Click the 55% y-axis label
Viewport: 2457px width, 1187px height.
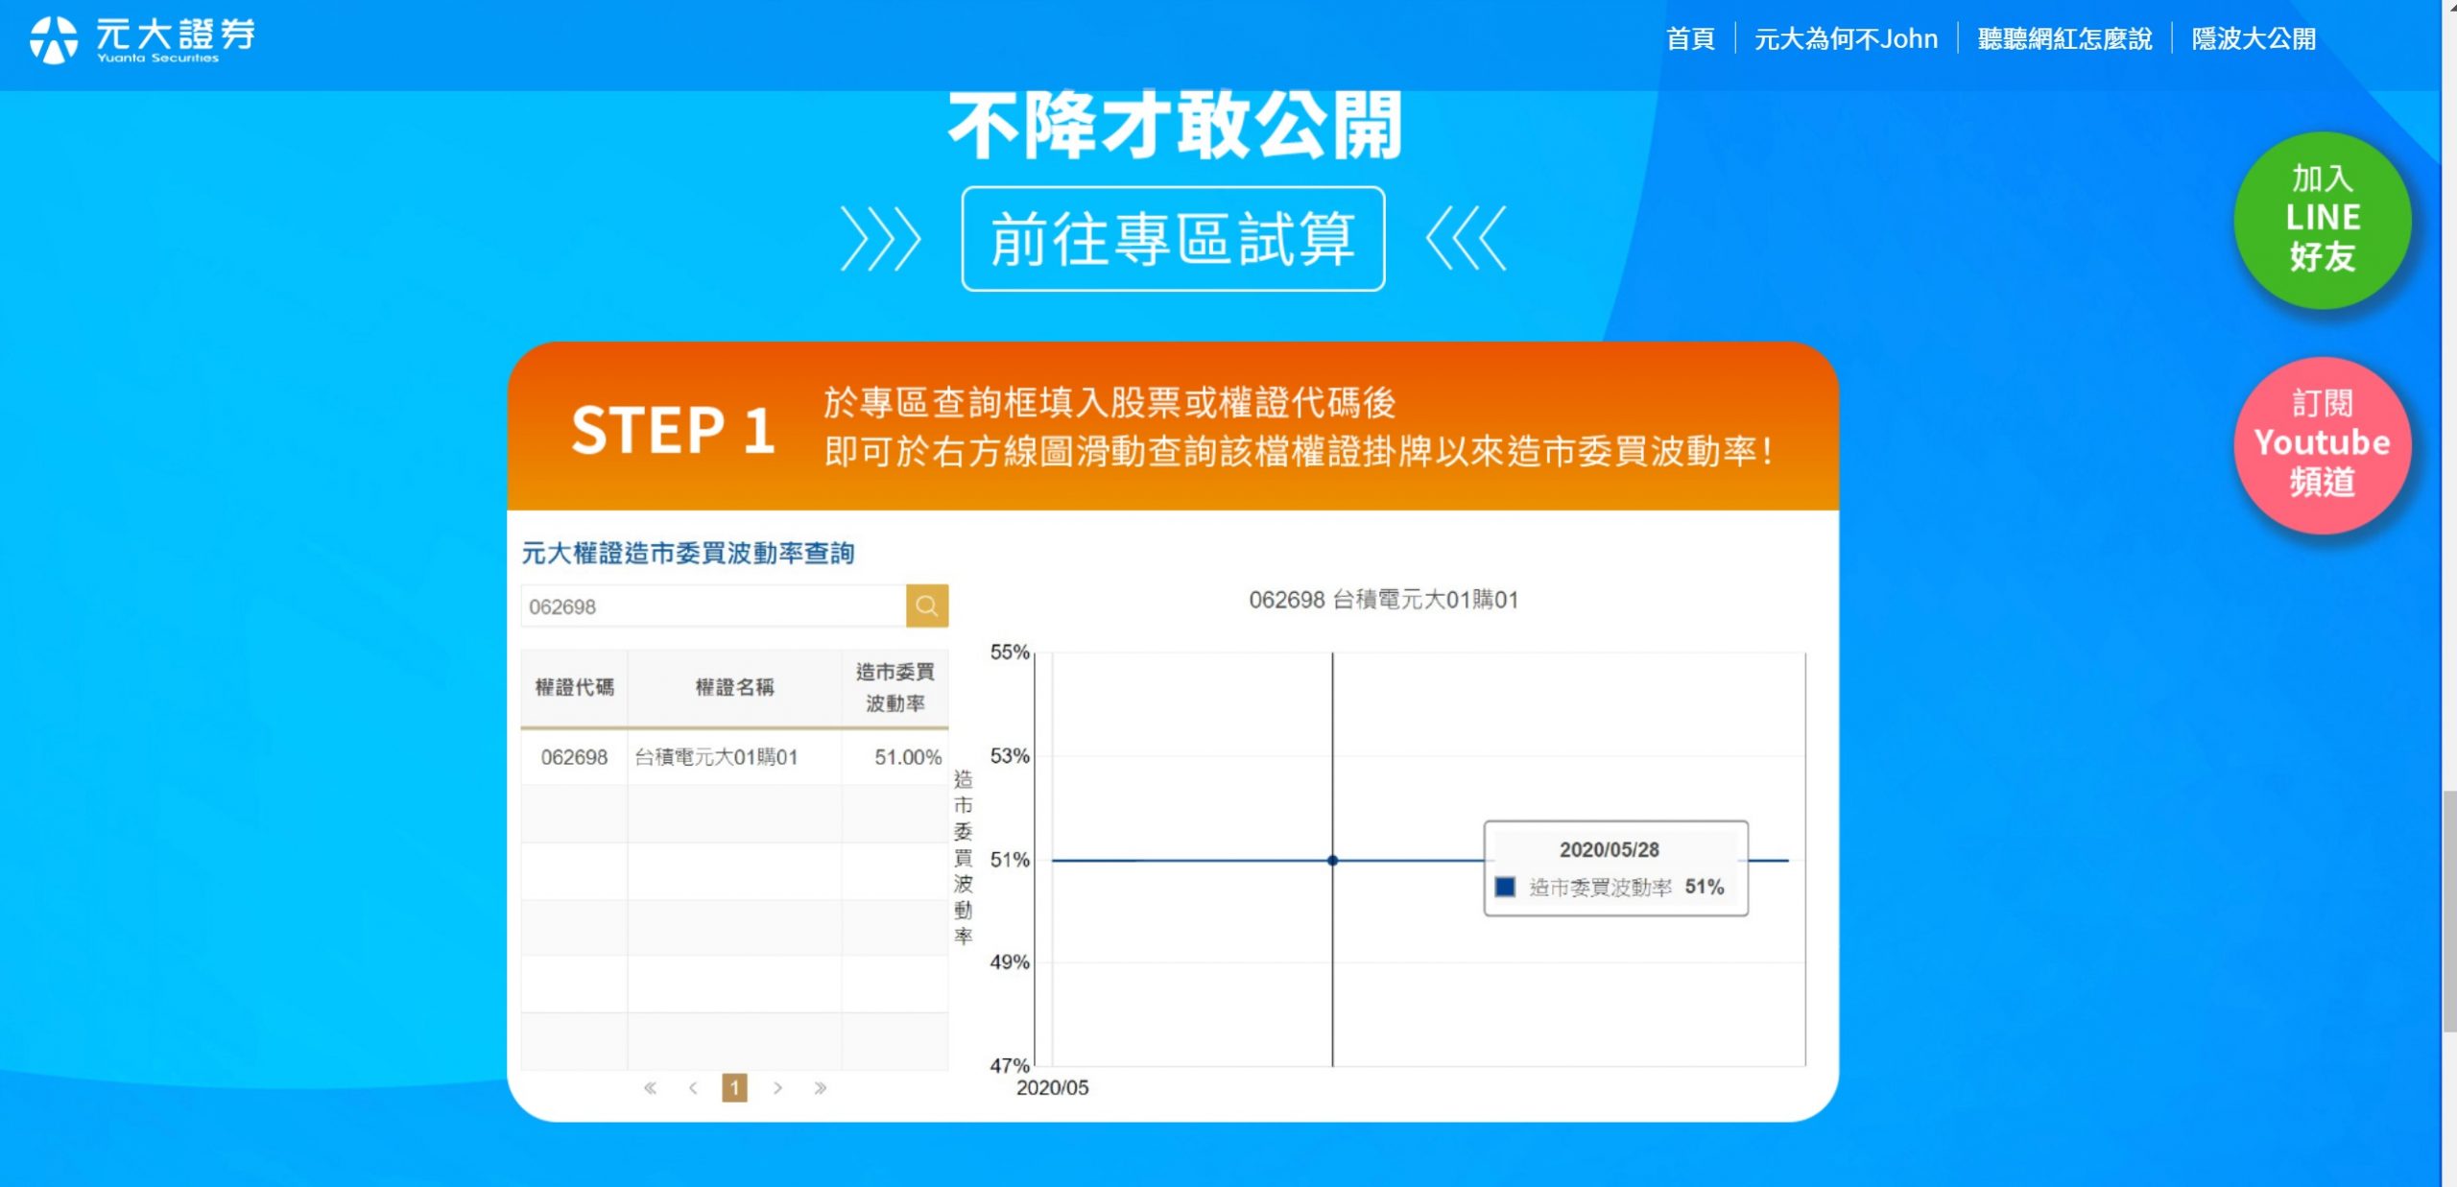tap(1009, 653)
